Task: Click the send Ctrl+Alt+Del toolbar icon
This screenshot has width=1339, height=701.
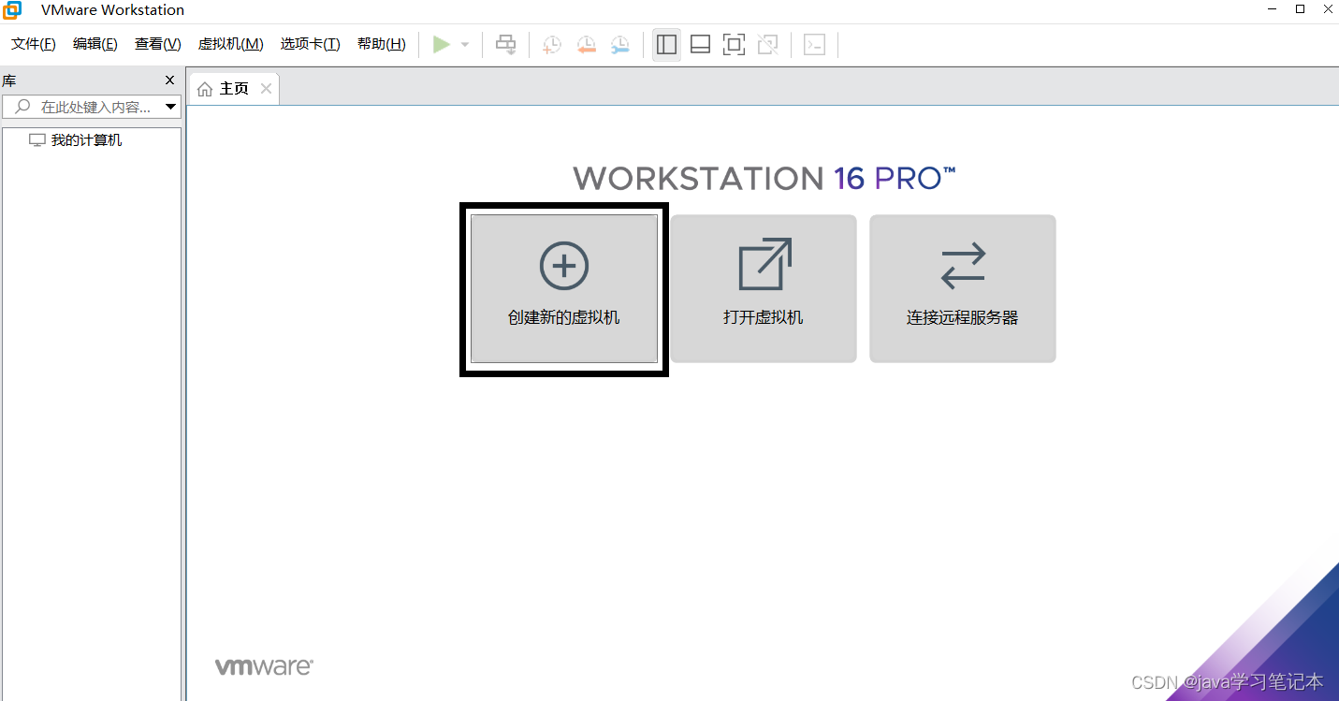Action: [505, 44]
